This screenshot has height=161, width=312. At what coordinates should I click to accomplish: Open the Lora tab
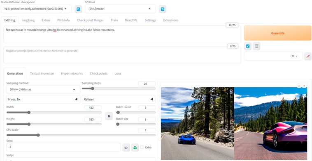click(x=118, y=73)
